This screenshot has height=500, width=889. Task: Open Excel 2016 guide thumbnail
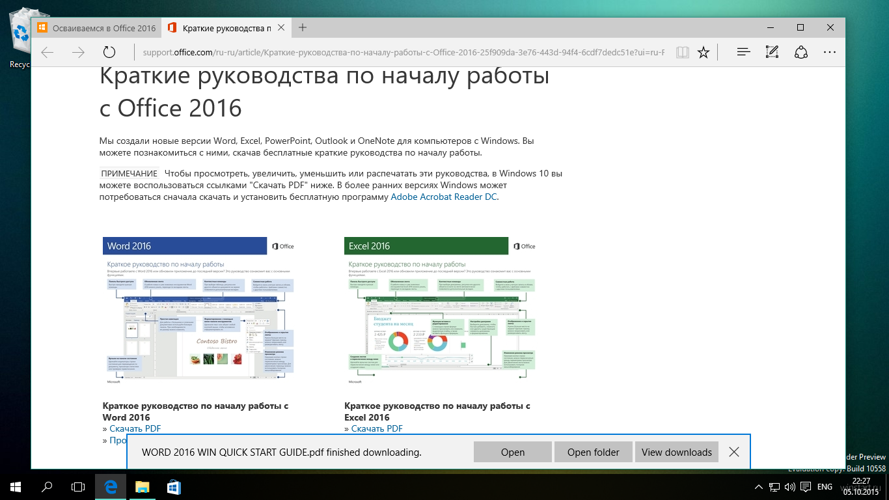pyautogui.click(x=441, y=311)
